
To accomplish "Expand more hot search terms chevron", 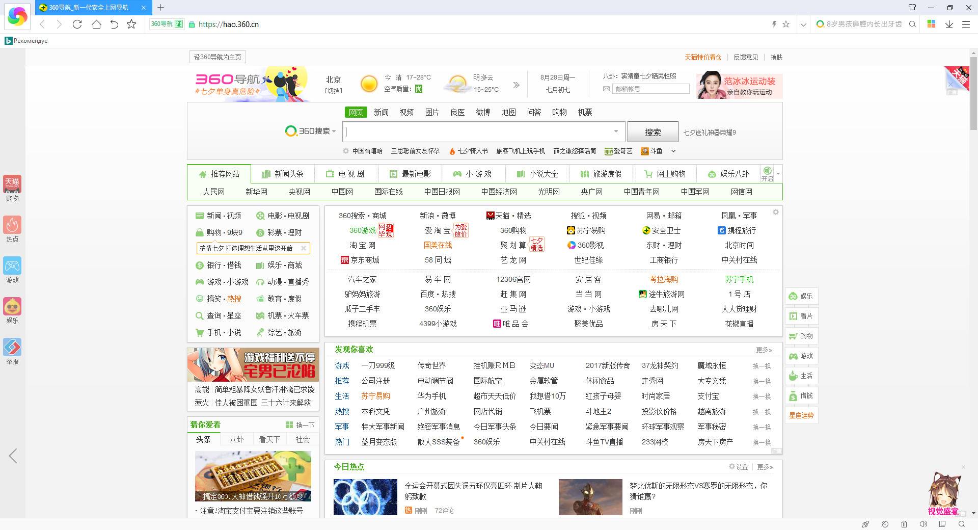I will pyautogui.click(x=673, y=151).
